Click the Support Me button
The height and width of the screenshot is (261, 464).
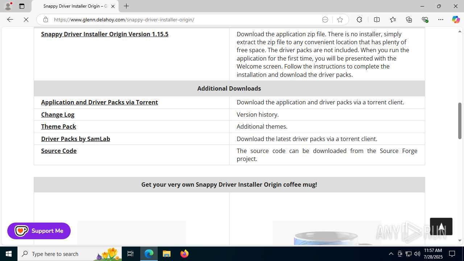39,231
